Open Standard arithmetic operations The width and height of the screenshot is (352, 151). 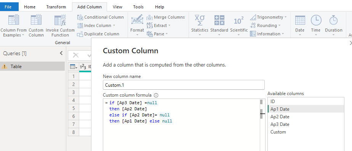click(219, 25)
